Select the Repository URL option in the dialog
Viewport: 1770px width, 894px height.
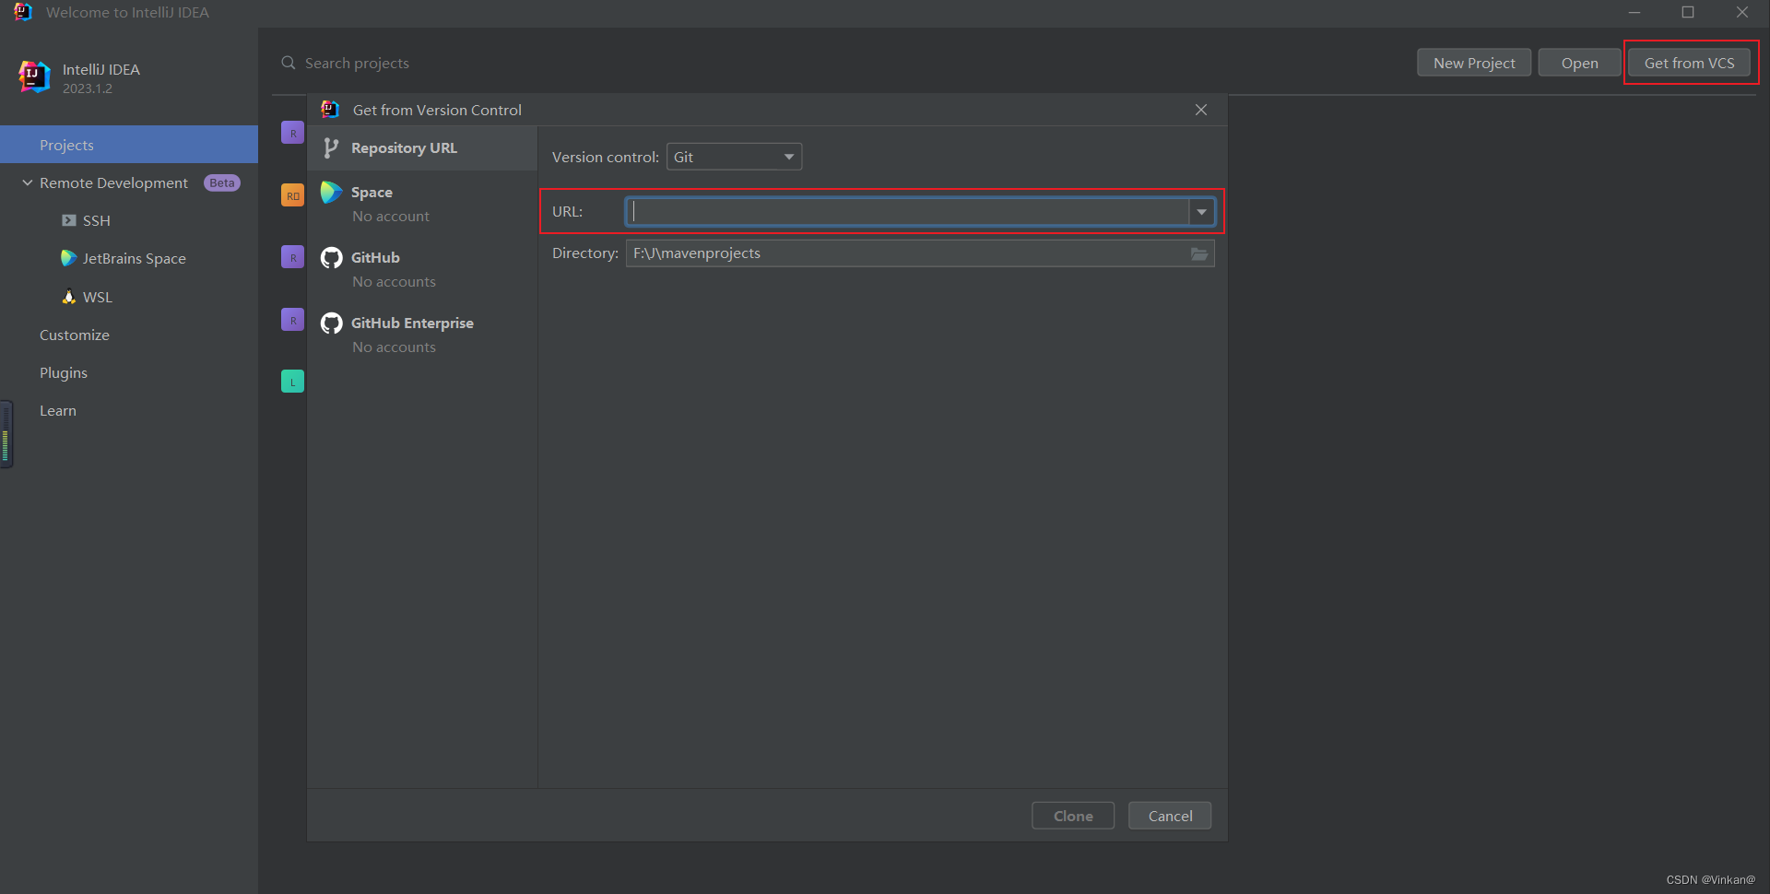click(403, 147)
